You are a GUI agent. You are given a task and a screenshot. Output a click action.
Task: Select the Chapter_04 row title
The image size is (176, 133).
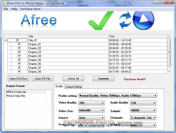35,56
